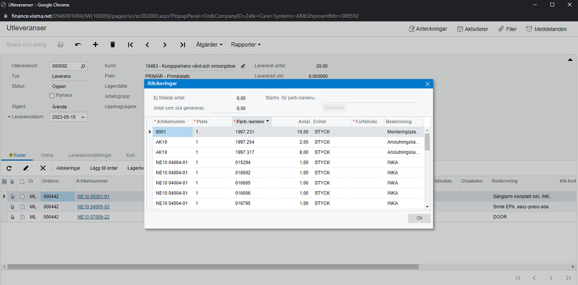Click attachment icon on NE10 05001-91 row

click(x=12, y=197)
